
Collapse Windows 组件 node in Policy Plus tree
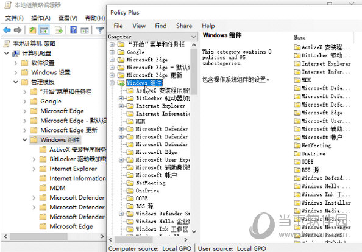[x=112, y=83]
